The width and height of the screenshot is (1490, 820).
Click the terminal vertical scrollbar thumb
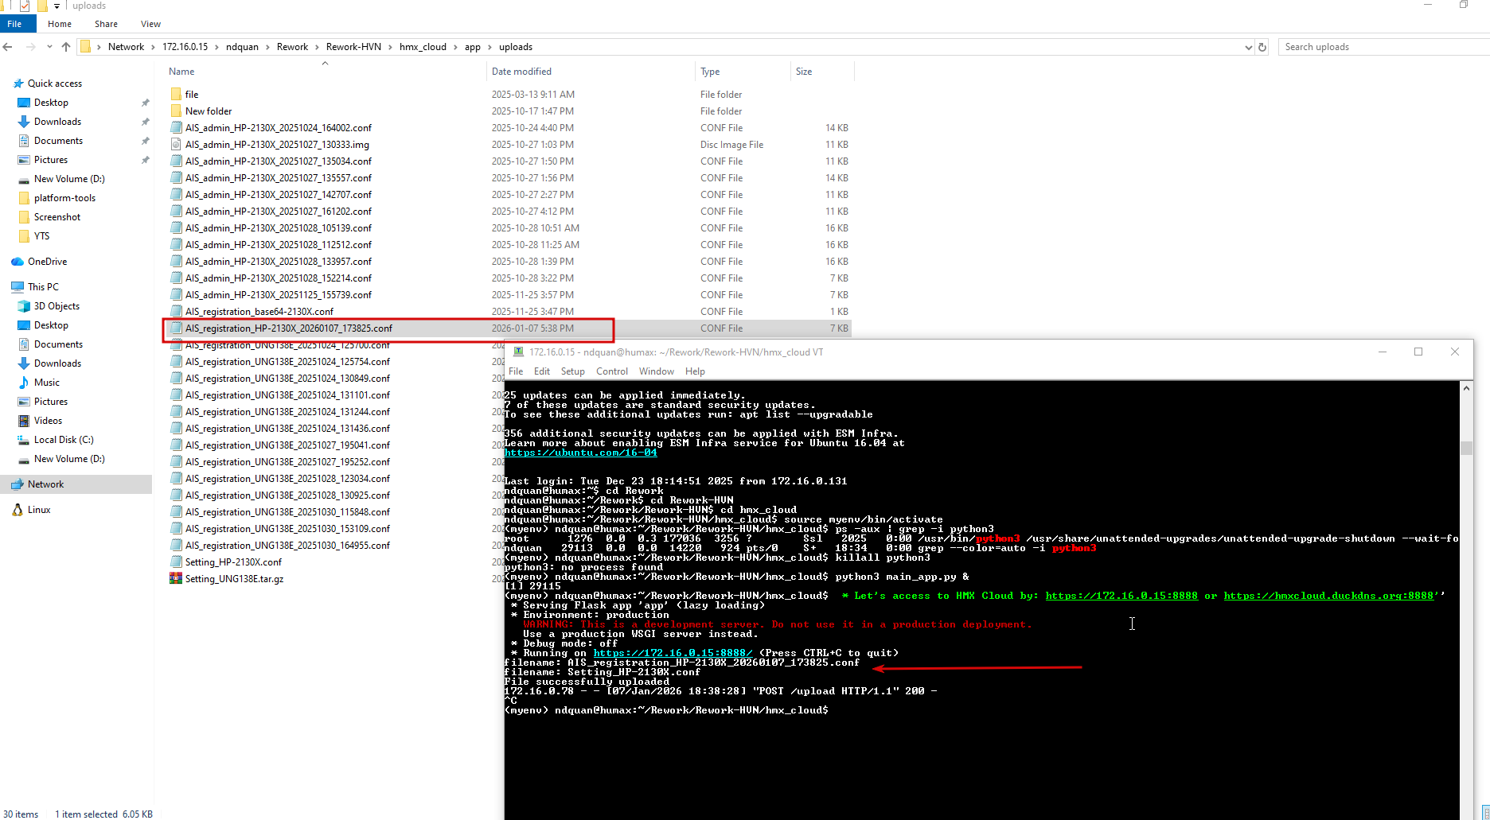pyautogui.click(x=1466, y=448)
